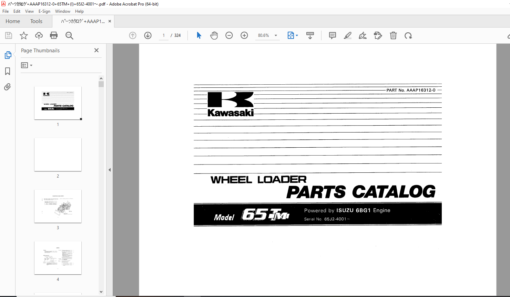
Task: Select the open PDF document tab
Action: pyautogui.click(x=83, y=21)
